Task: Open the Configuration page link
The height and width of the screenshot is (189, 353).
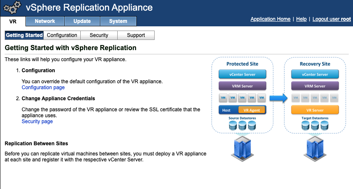Action: (x=43, y=87)
